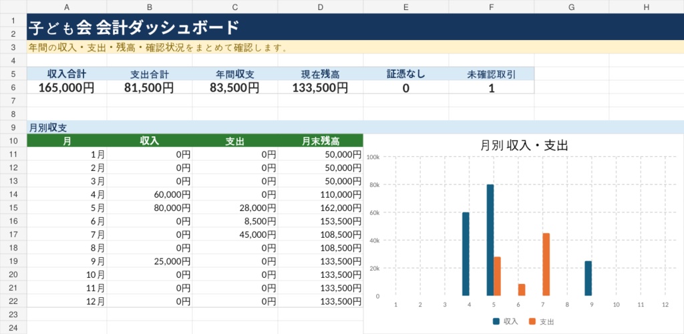Select the 収入合計 label cell
The image size is (684, 334).
(67, 74)
